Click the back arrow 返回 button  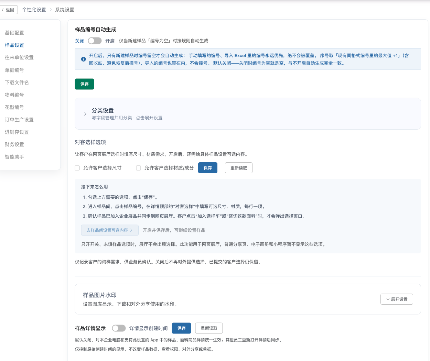pyautogui.click(x=9, y=10)
